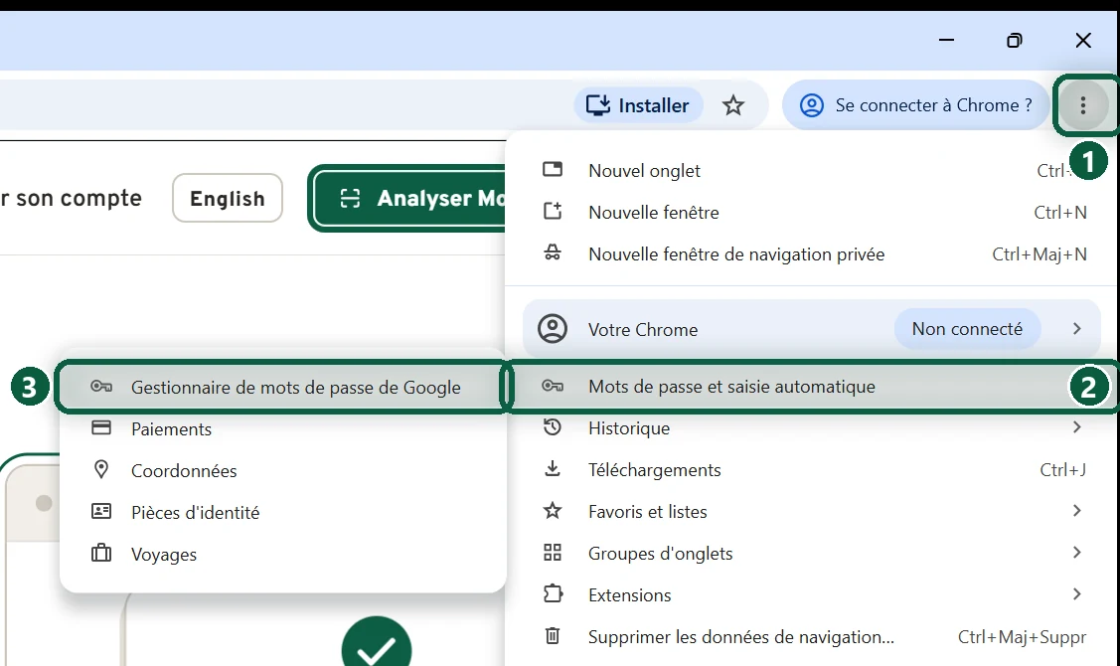Close the Chrome window
This screenshot has height=666, width=1120.
1083,40
